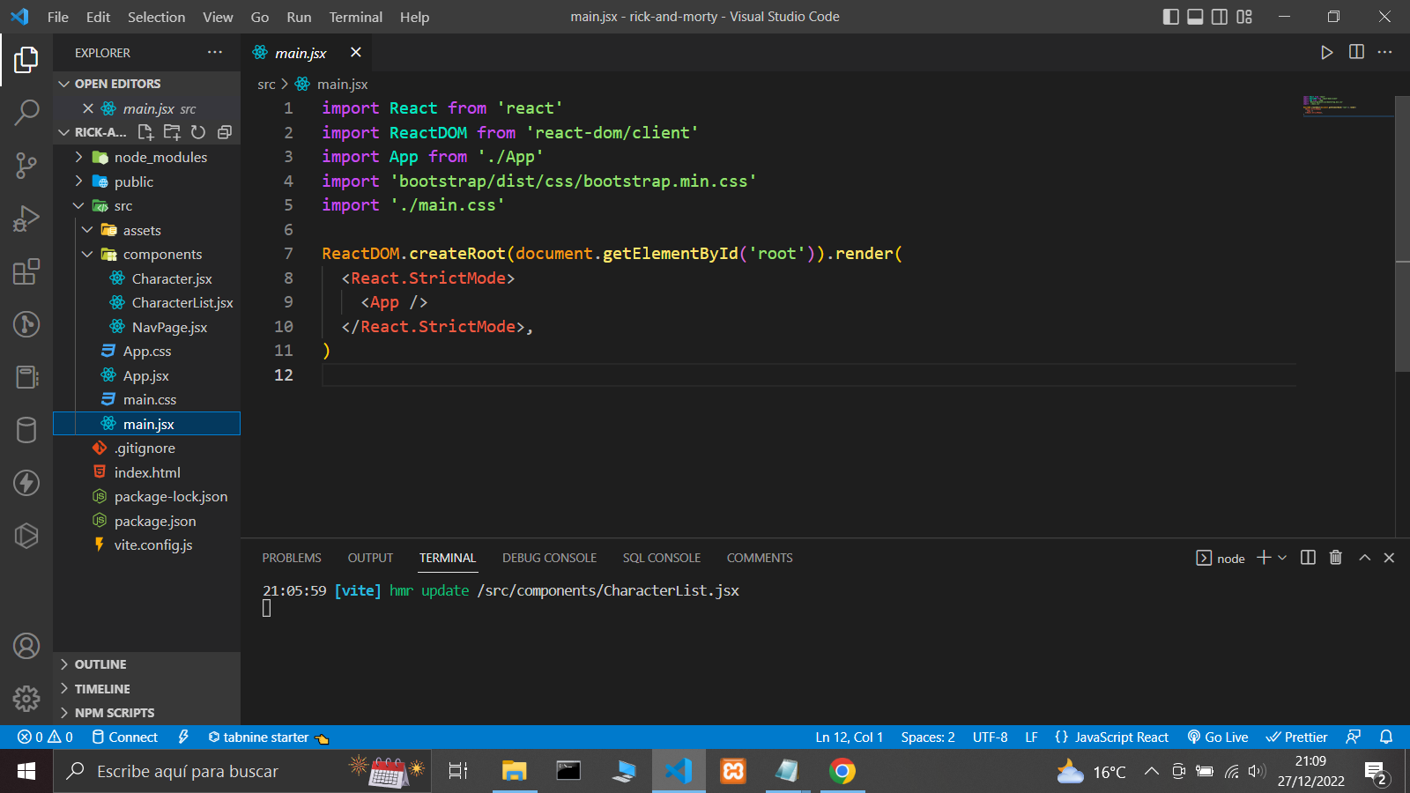The image size is (1410, 793).
Task: Toggle Secondary Side Bar layout button
Action: pyautogui.click(x=1220, y=17)
